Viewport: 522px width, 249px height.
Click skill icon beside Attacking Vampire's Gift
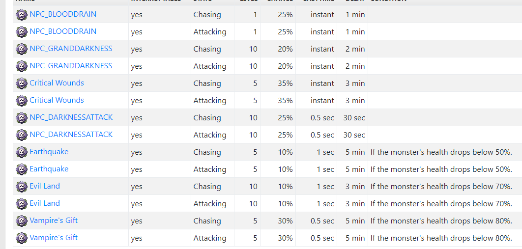pos(22,238)
